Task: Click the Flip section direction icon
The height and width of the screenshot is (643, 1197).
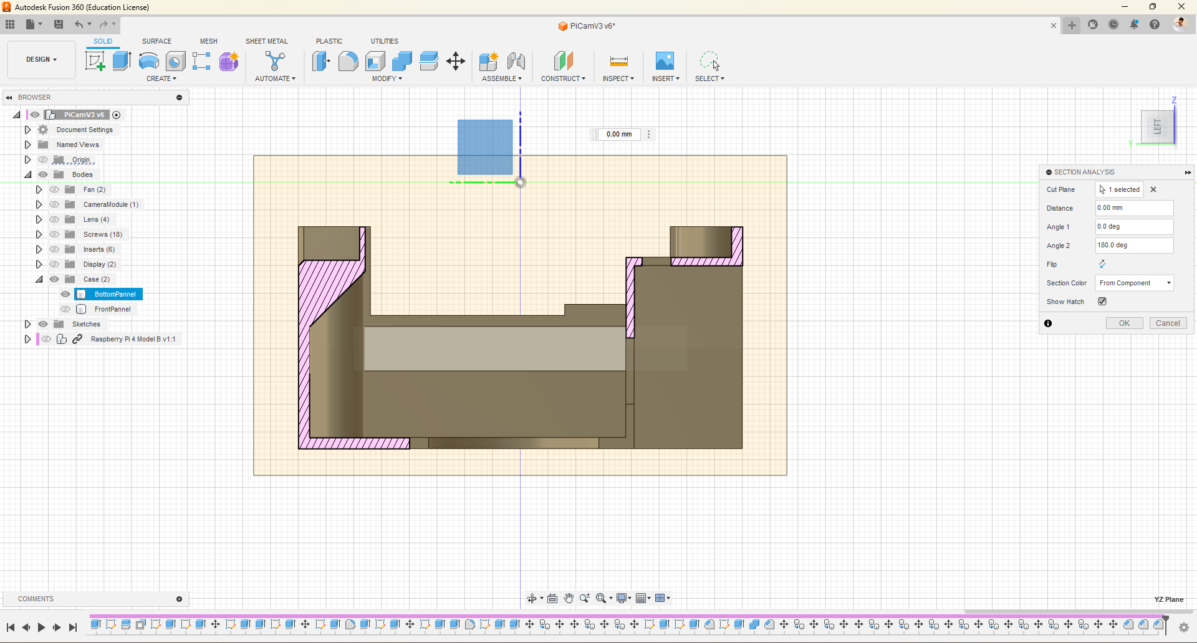Action: click(x=1102, y=264)
